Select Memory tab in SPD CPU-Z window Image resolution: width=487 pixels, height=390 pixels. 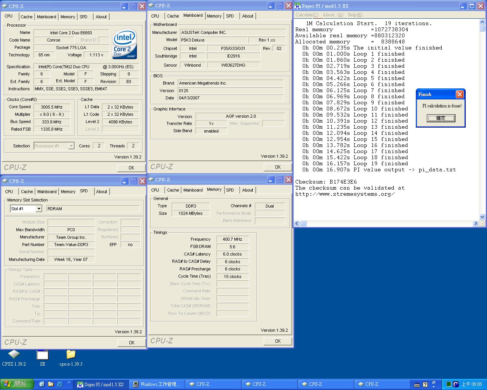[68, 192]
